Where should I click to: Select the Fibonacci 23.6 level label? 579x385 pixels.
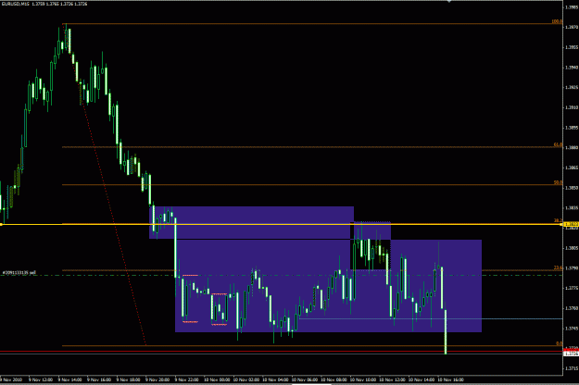(x=558, y=267)
